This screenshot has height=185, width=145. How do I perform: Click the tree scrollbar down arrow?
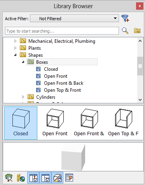pos(140,99)
